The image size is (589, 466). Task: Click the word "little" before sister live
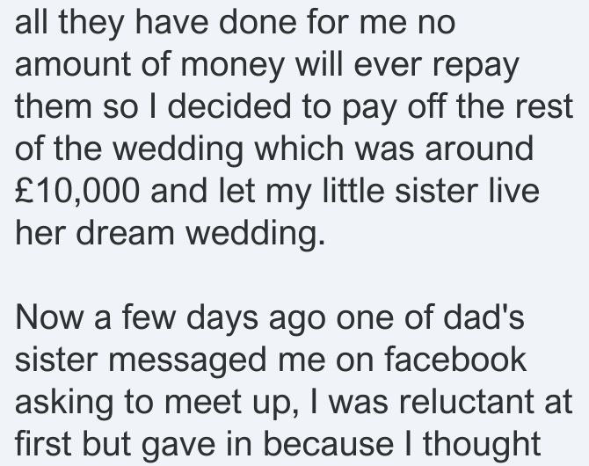click(x=353, y=190)
